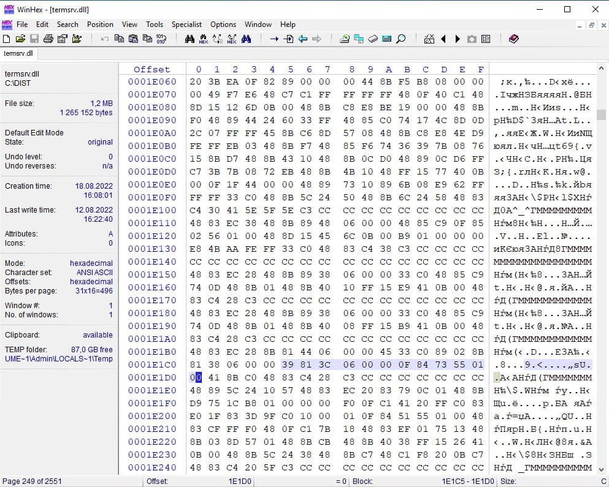The image size is (609, 487).
Task: Click the Open folder toolbar icon with arrow
Action: (x=77, y=39)
